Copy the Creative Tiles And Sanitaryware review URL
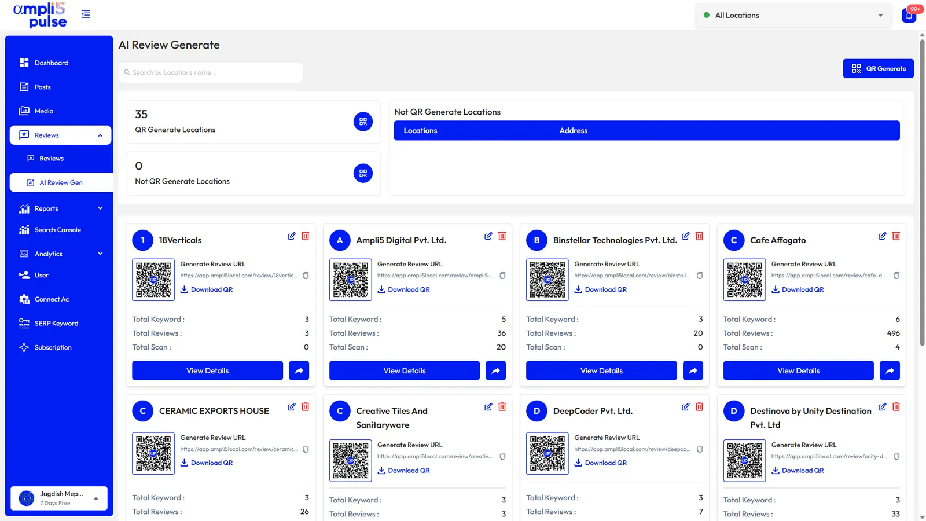The image size is (926, 521). [x=502, y=457]
